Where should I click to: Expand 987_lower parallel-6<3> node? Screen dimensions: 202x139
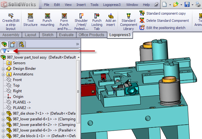click(x=3, y=131)
